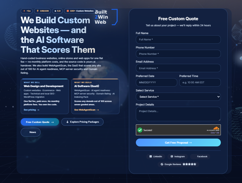Follow the See pricing link
Viewport: 242px width, 183px height.
coord(32,110)
